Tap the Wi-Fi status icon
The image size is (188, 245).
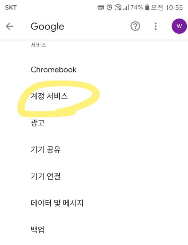click(x=118, y=7)
